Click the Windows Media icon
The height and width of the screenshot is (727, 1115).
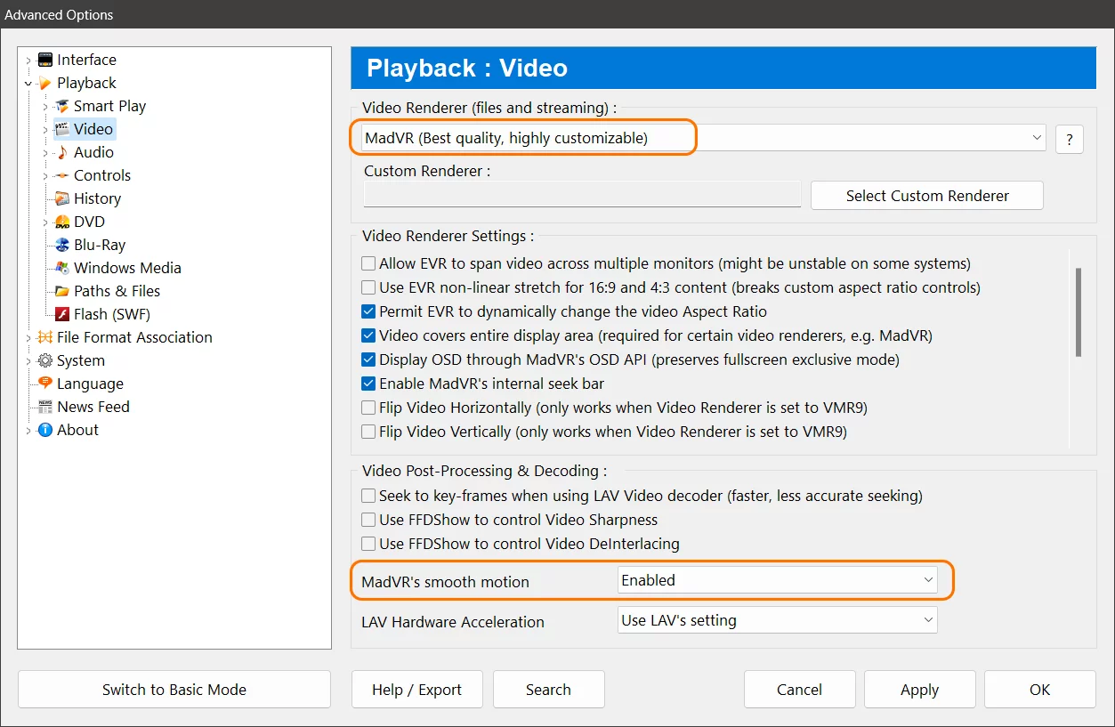pyautogui.click(x=61, y=268)
